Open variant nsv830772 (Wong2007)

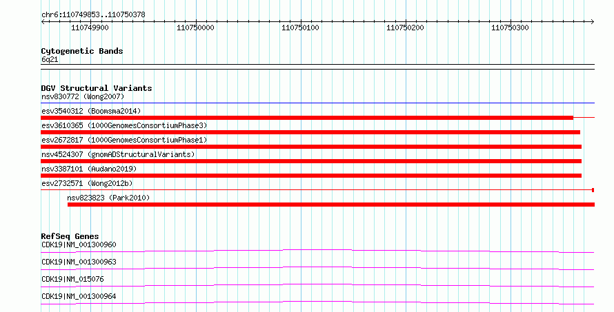click(83, 96)
